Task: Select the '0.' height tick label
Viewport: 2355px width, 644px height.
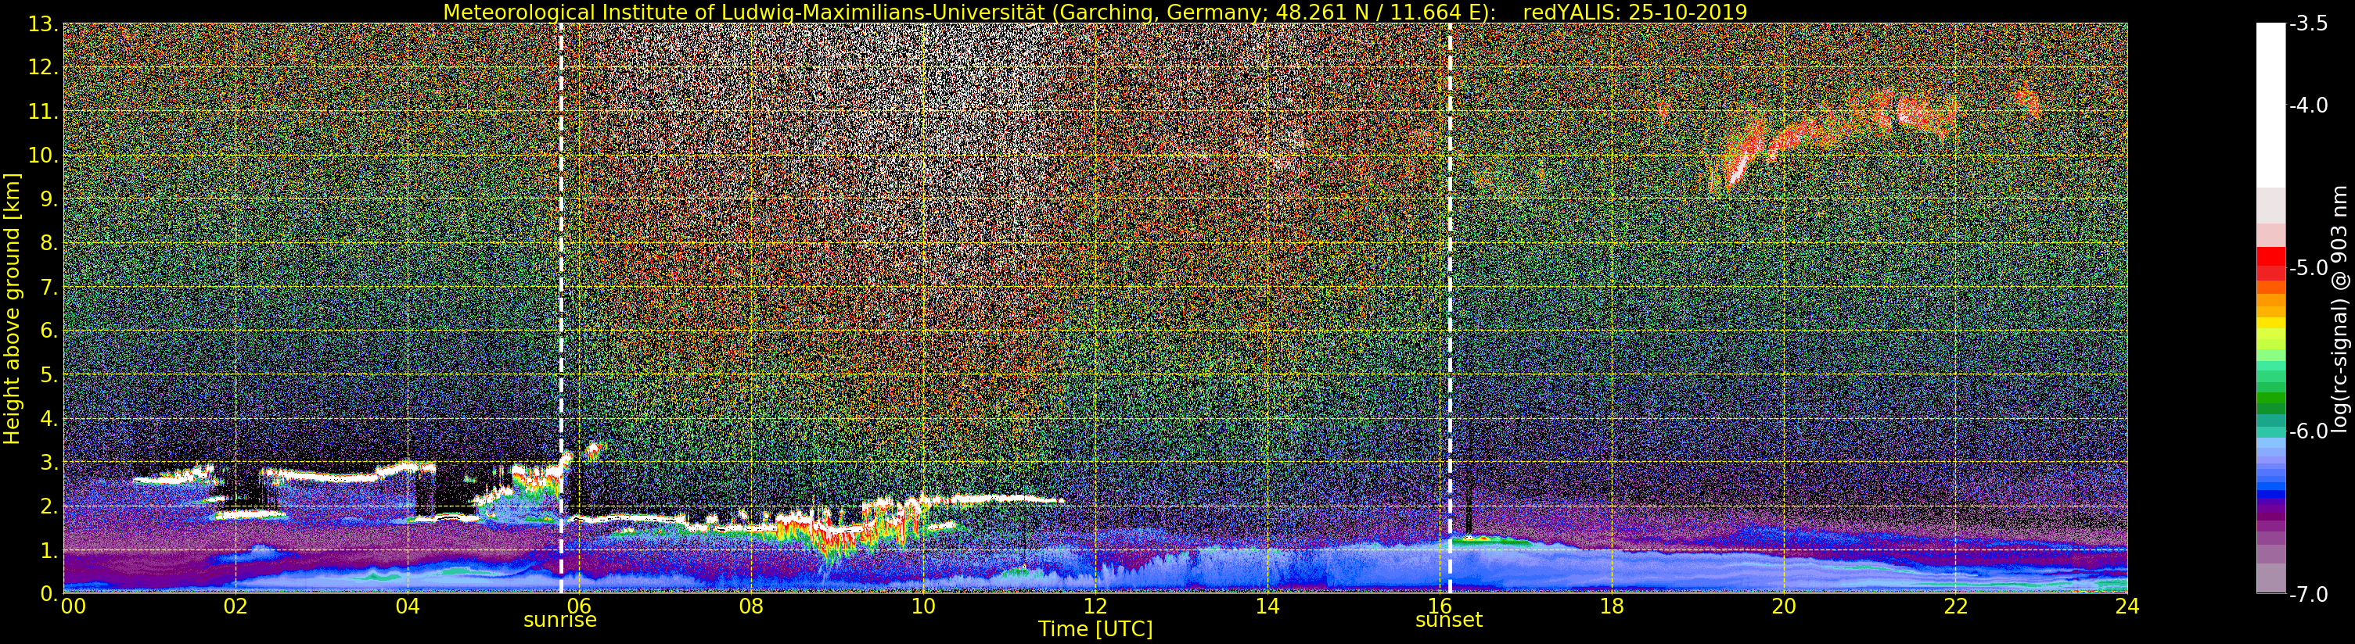Action: click(x=48, y=594)
